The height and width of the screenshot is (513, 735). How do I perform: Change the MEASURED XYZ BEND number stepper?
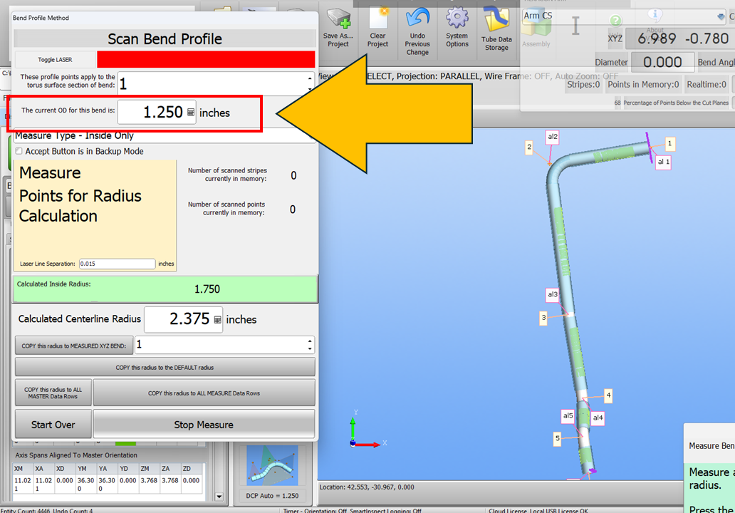tap(310, 345)
